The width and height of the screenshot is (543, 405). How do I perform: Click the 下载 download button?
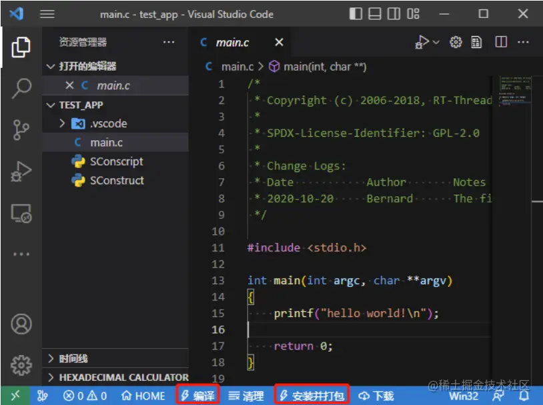(x=376, y=395)
